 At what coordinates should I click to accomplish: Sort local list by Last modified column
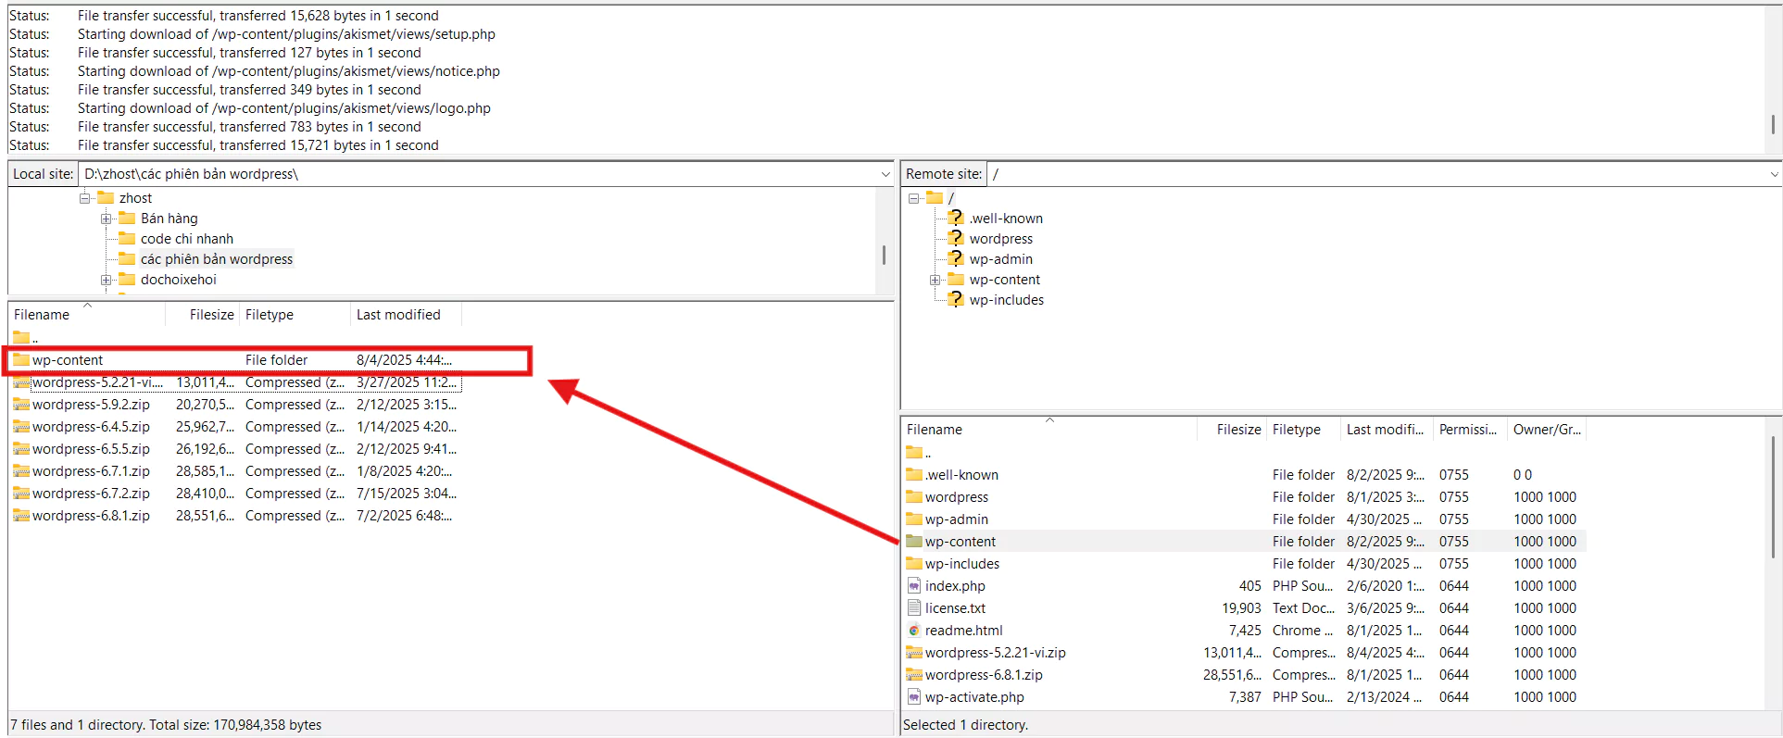(406, 315)
